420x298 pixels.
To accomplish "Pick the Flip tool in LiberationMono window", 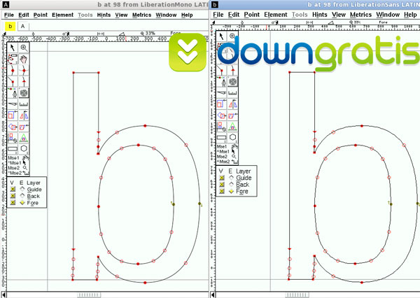I will pyautogui.click(x=24, y=115).
